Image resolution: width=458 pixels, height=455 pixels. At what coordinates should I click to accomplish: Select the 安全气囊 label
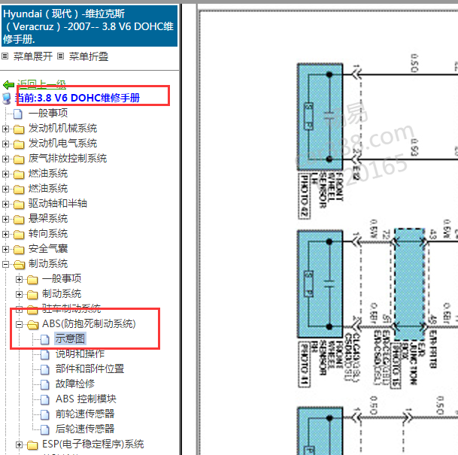point(48,248)
